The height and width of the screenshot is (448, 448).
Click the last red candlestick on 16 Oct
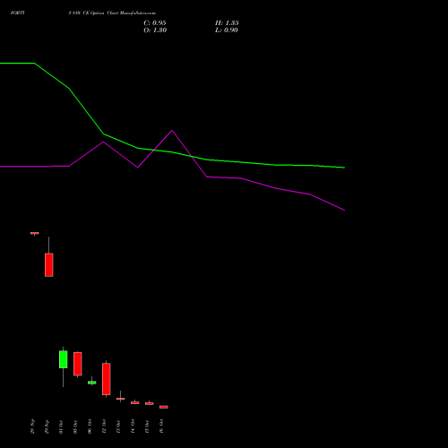tap(164, 407)
